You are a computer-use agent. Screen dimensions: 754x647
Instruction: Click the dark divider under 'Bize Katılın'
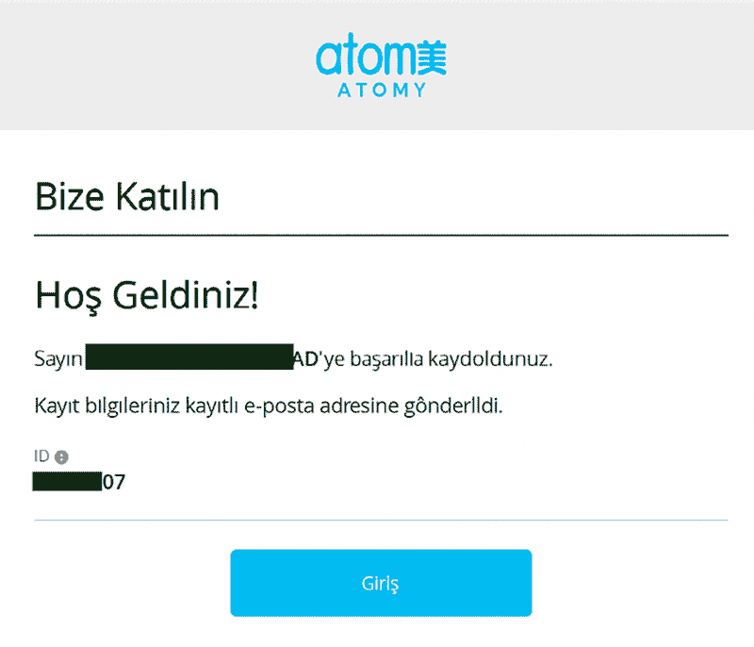pyautogui.click(x=381, y=234)
